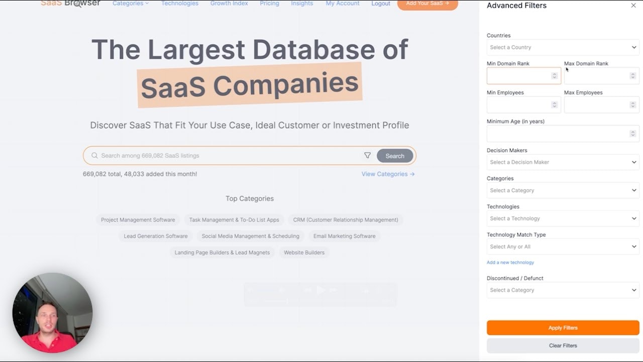Open the Decision Makers dropdown

coord(562,162)
